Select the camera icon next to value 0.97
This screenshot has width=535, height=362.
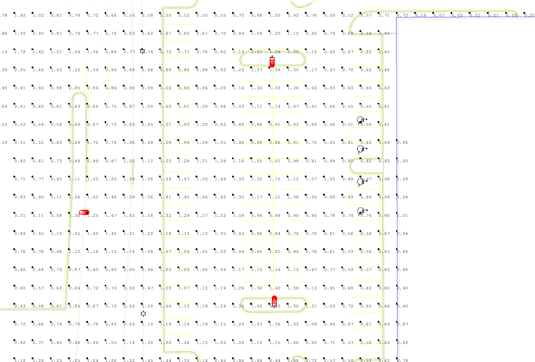tap(361, 182)
